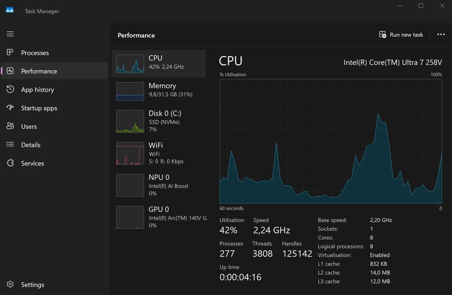
Task: Click the App history clock icon
Action: [x=10, y=89]
